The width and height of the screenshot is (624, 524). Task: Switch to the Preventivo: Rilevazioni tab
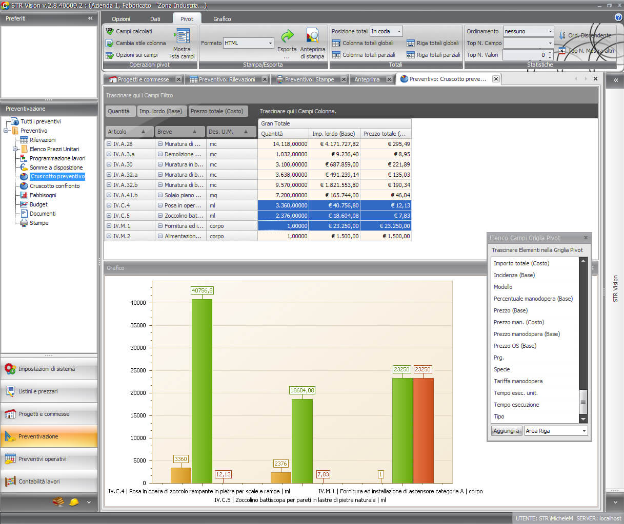tap(227, 79)
